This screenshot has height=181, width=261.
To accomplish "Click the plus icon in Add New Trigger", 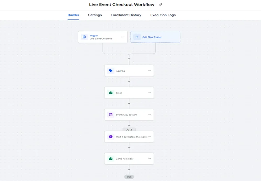I will pos(137,37).
